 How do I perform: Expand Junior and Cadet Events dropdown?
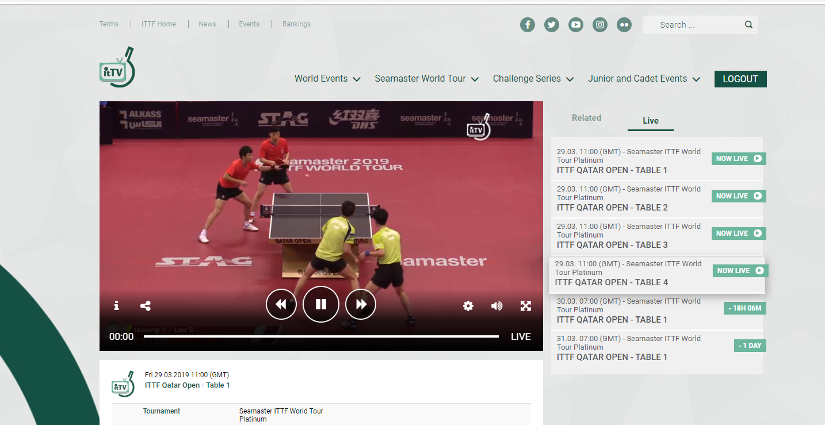(644, 79)
